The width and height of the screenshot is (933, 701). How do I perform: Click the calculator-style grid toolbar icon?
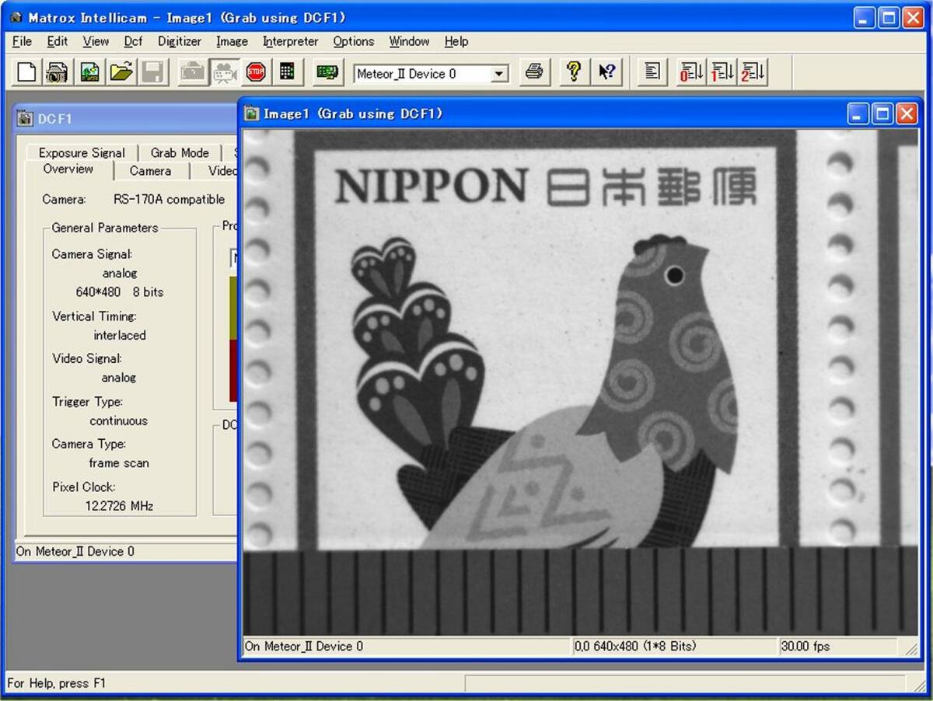pyautogui.click(x=287, y=73)
